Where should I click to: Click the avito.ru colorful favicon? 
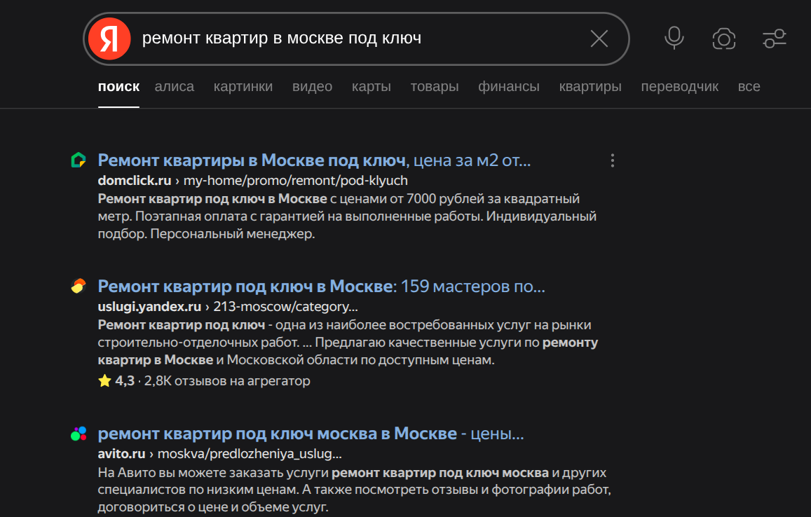pyautogui.click(x=79, y=433)
